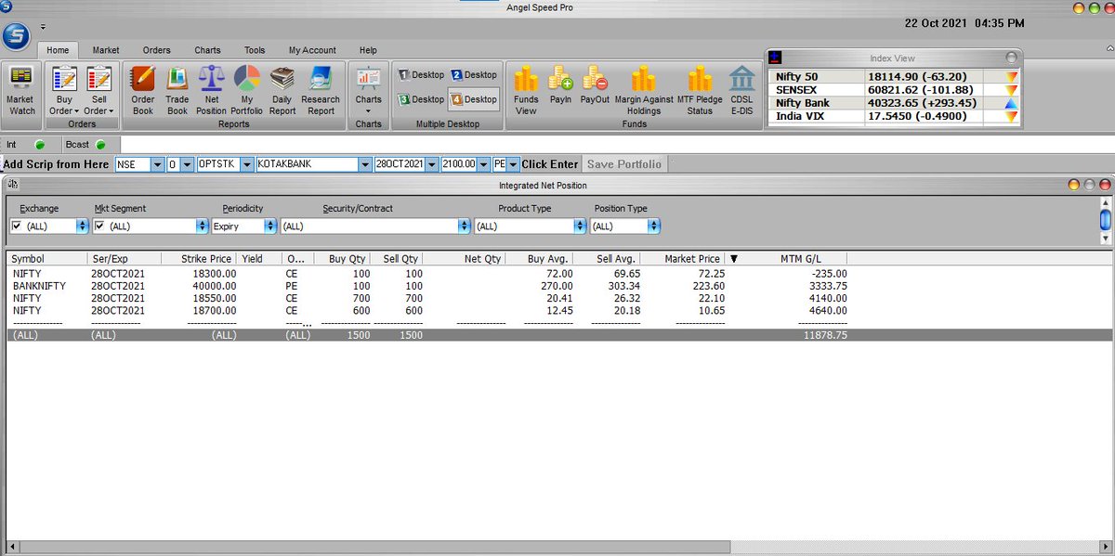The image size is (1115, 556).
Task: Open the Buy Order window
Action: pyautogui.click(x=64, y=91)
